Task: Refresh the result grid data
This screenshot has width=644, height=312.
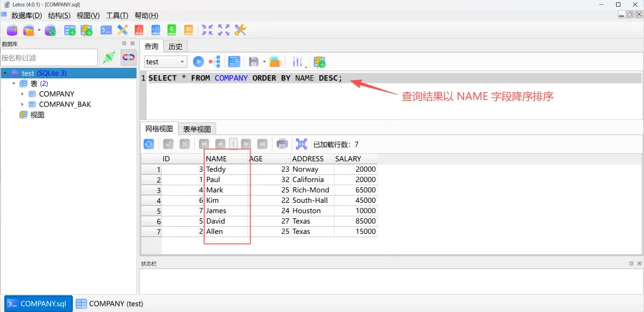Action: (x=148, y=144)
